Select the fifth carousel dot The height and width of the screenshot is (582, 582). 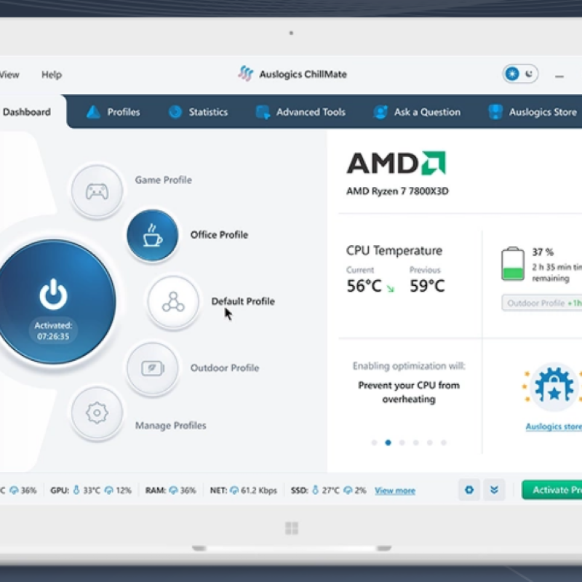coord(430,442)
